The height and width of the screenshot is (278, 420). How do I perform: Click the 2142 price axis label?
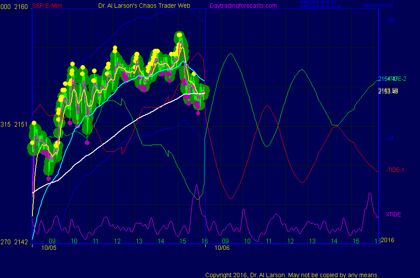click(x=21, y=242)
